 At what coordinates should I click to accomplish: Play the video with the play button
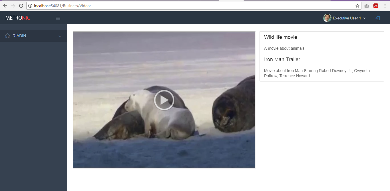pyautogui.click(x=164, y=100)
